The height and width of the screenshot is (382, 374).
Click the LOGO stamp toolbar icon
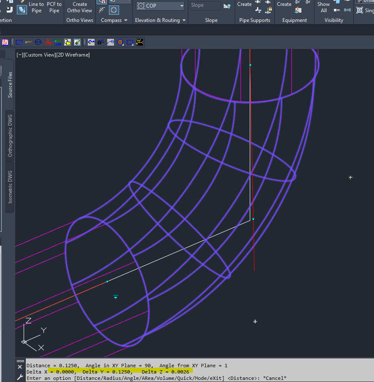click(58, 42)
